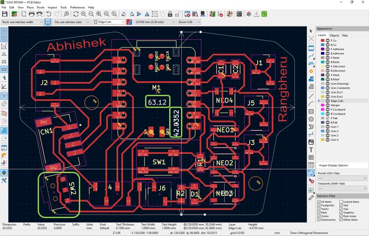This screenshot has height=236, width=369.
Task: Toggle the Dimensions checkbox
Action: [x=319, y=220]
